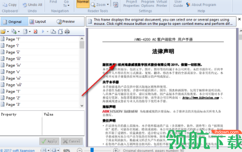Select Page 'ii' in the list
The height and width of the screenshot is (152, 242).
tap(40, 52)
